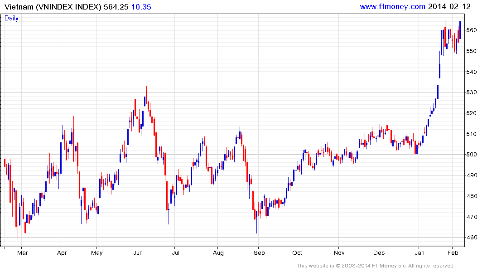
Task: Click the Nov label on time axis
Action: 339,253
